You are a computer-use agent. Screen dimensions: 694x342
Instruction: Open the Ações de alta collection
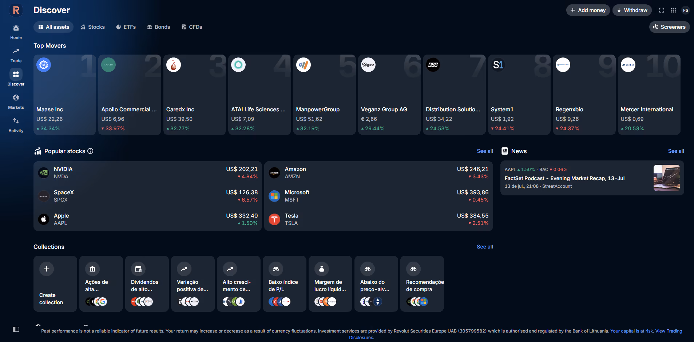pos(101,284)
